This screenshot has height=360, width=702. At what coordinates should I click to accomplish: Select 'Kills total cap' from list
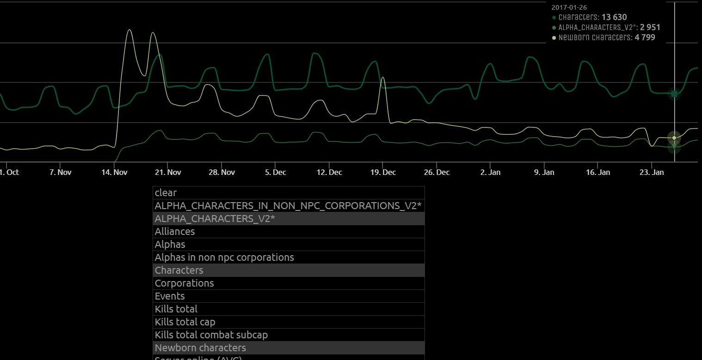pyautogui.click(x=289, y=322)
